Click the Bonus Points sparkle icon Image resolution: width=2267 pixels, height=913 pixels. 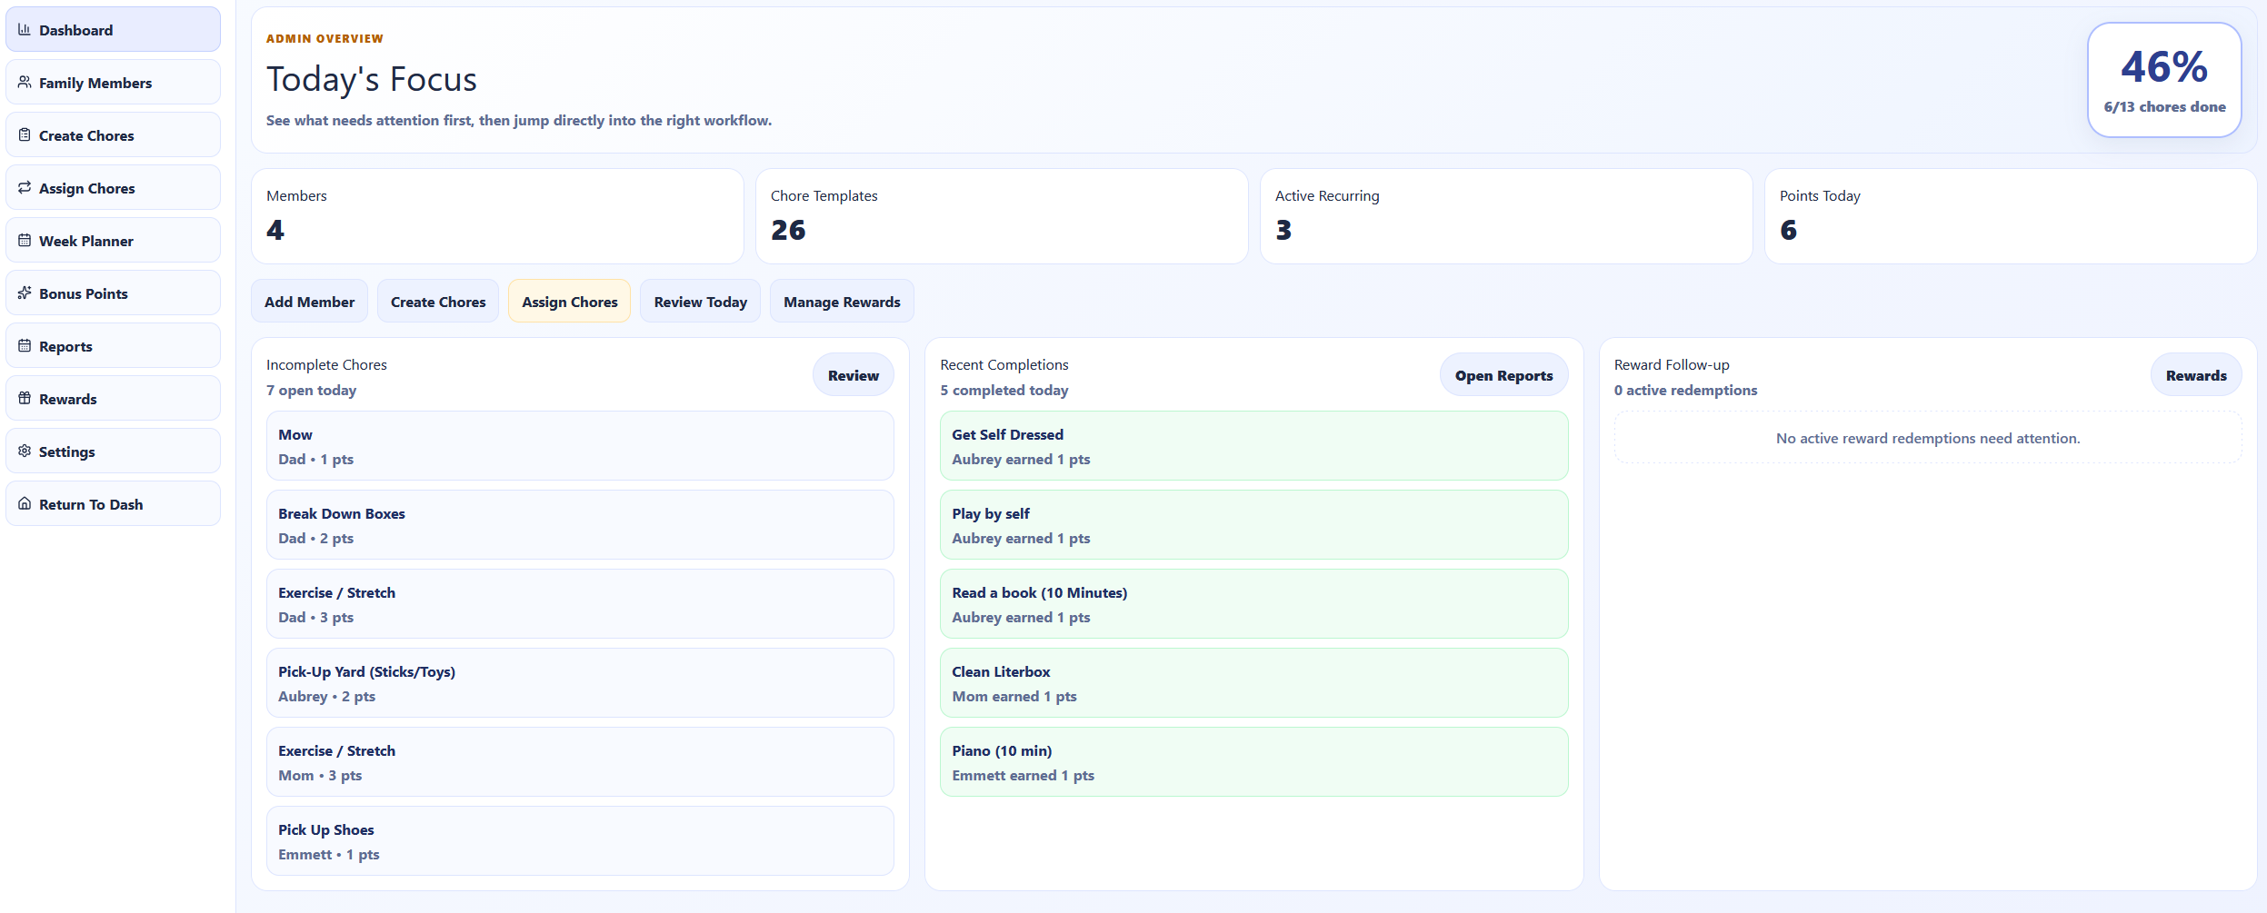tap(25, 293)
